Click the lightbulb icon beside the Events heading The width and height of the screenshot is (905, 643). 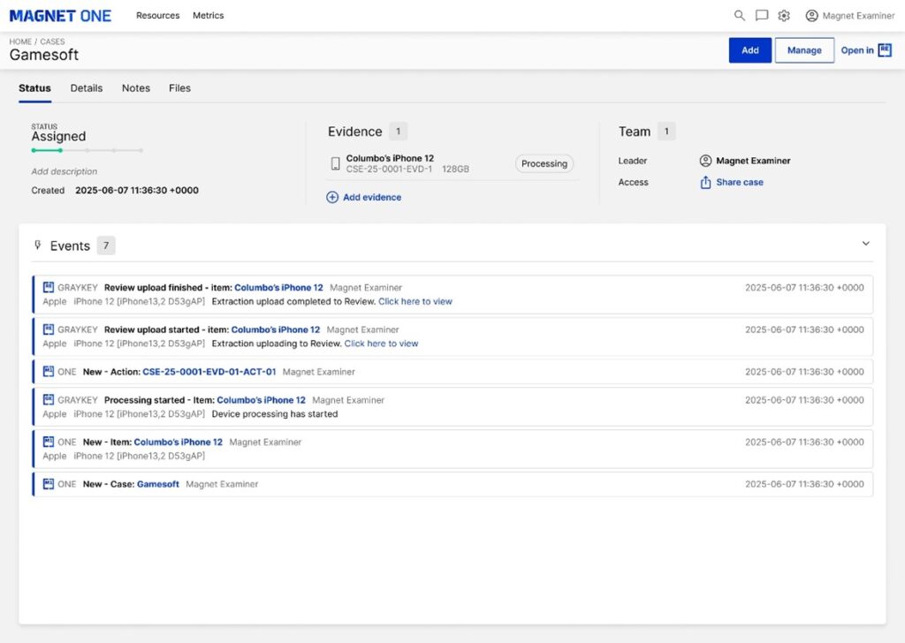(x=37, y=245)
